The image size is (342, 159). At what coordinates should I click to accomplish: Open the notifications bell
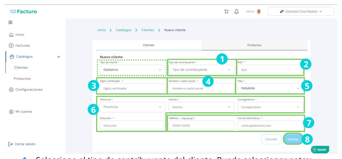(x=237, y=12)
